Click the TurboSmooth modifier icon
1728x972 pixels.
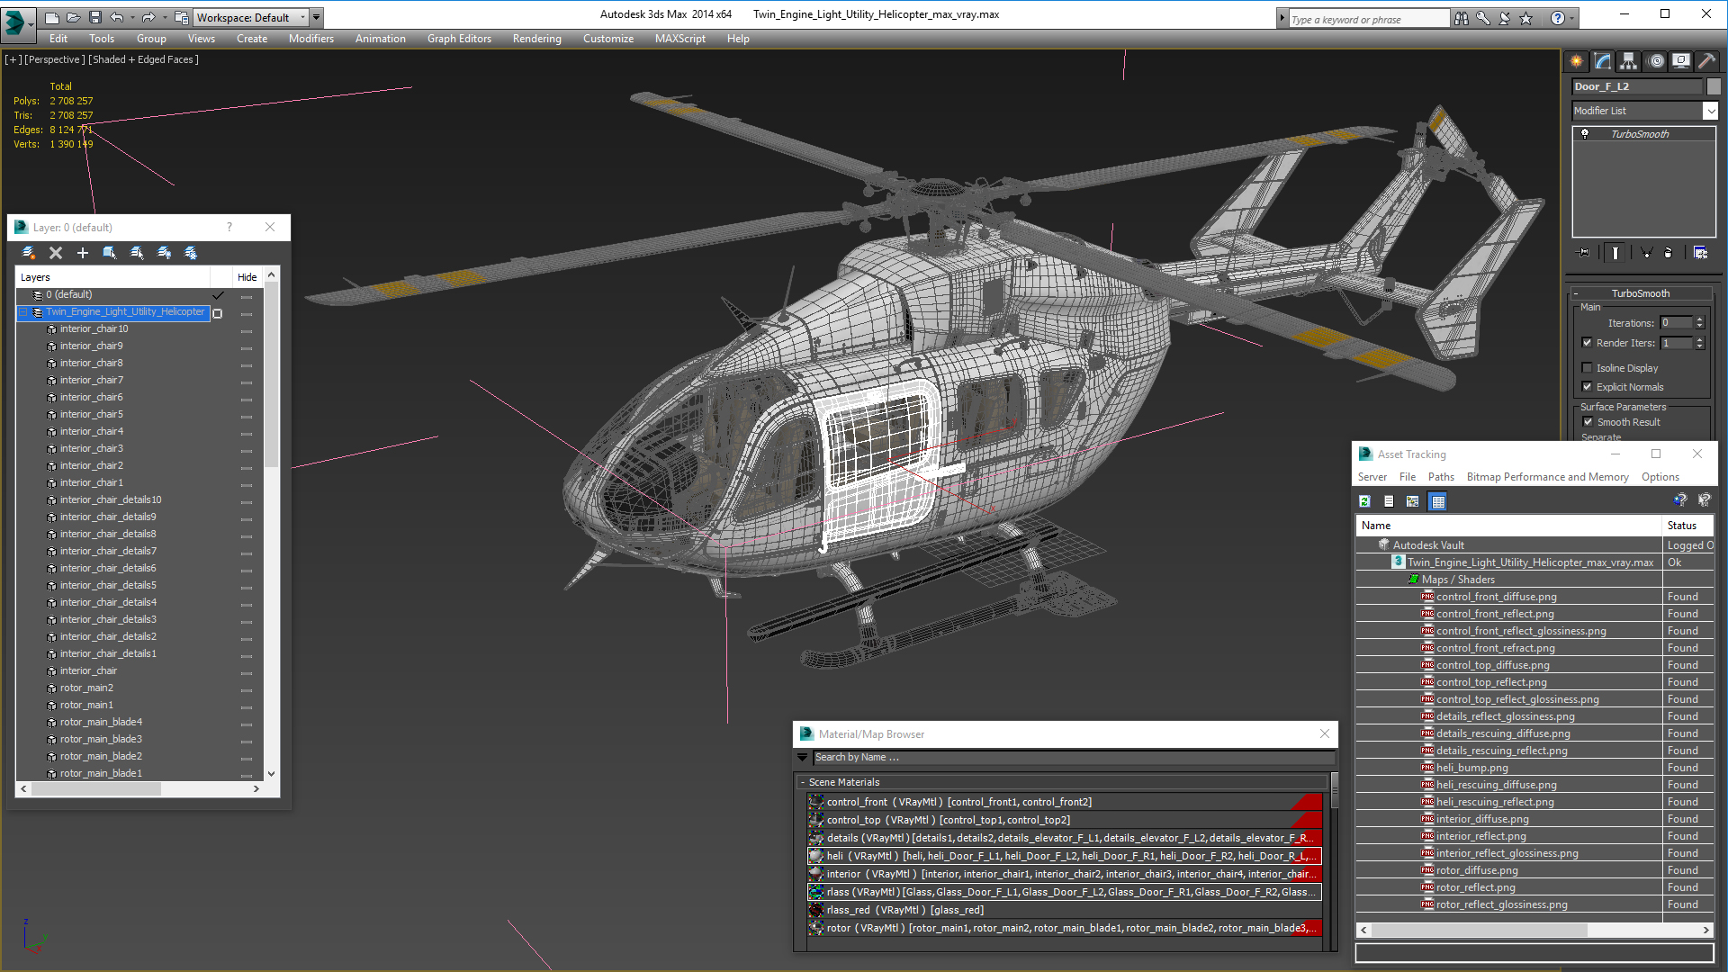[x=1584, y=133]
